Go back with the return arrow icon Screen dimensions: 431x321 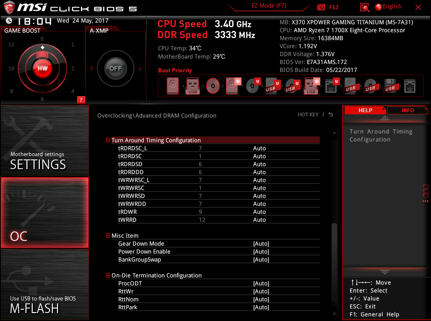pyautogui.click(x=331, y=114)
